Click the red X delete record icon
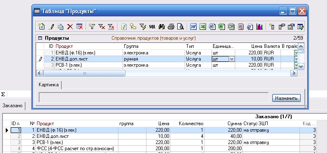 click(x=70, y=27)
